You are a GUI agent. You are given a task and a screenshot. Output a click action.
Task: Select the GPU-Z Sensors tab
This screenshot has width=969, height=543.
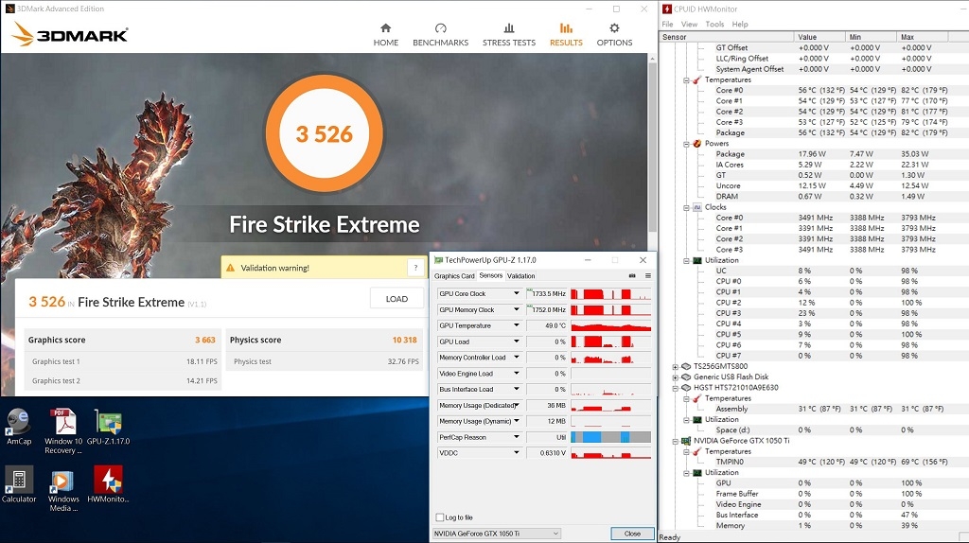click(491, 275)
